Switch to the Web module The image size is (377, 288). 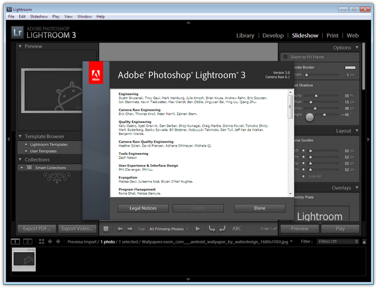click(352, 35)
